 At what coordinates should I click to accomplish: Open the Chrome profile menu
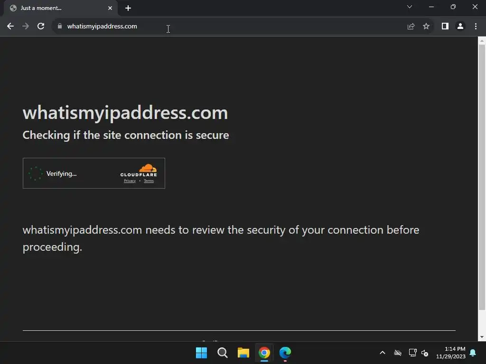460,27
